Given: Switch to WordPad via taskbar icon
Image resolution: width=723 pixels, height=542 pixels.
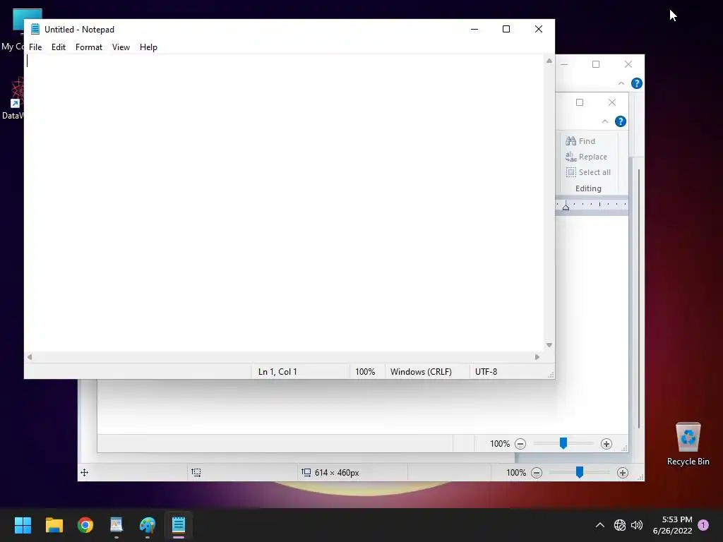Looking at the screenshot, I should [116, 525].
